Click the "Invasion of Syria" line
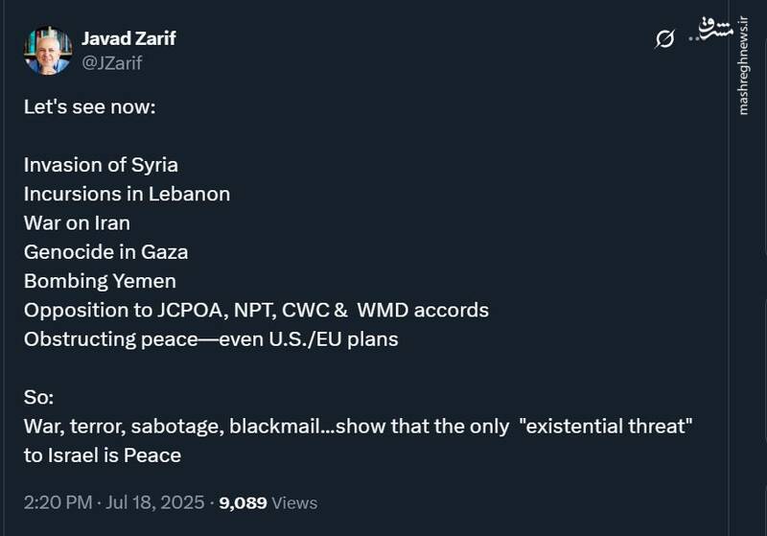 click(x=101, y=164)
